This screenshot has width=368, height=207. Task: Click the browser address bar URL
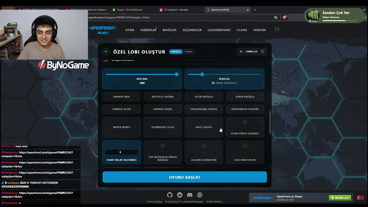tap(119, 18)
